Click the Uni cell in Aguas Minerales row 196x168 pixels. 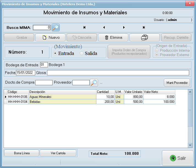tap(119, 97)
